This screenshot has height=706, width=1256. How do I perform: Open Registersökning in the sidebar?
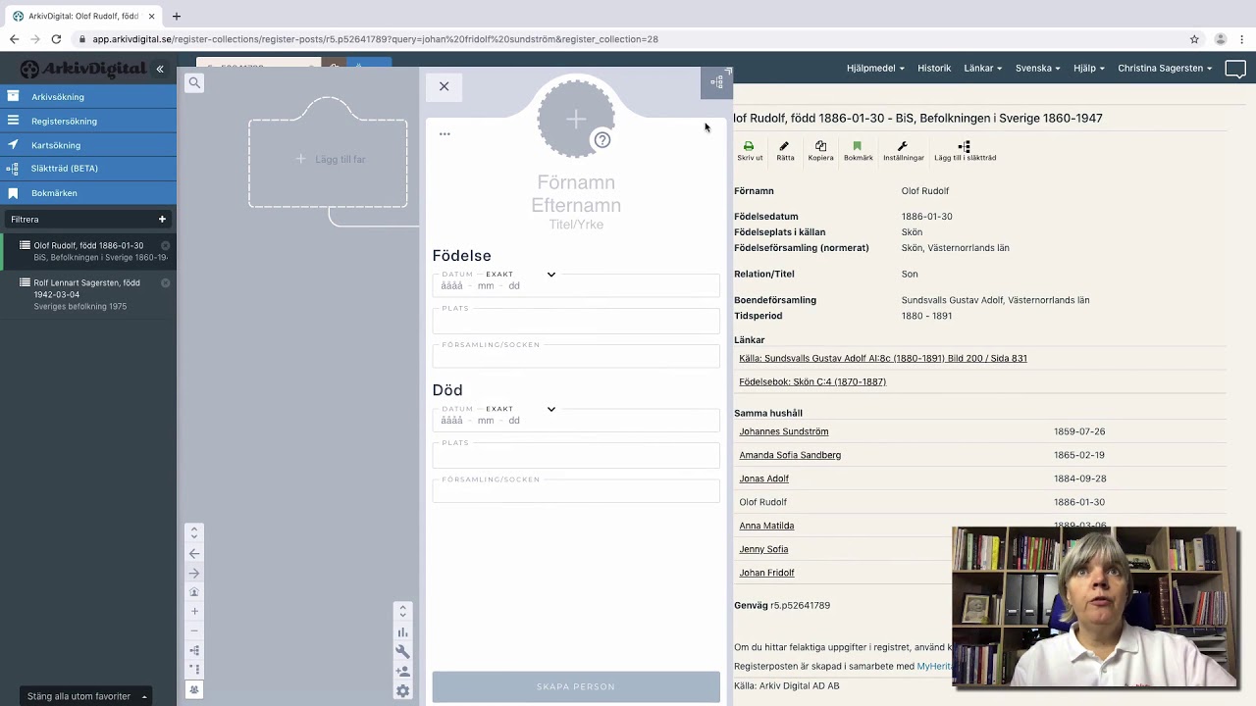pos(88,121)
